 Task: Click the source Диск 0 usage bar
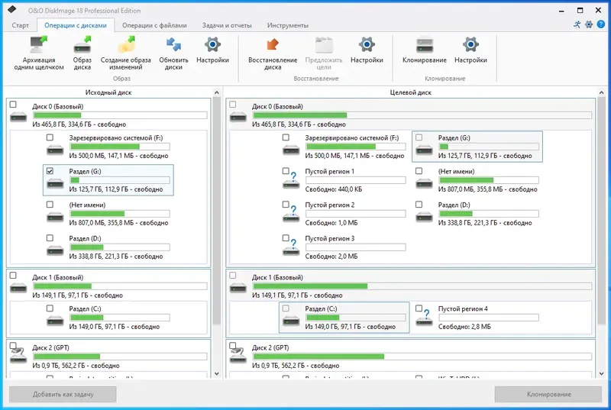pos(120,115)
